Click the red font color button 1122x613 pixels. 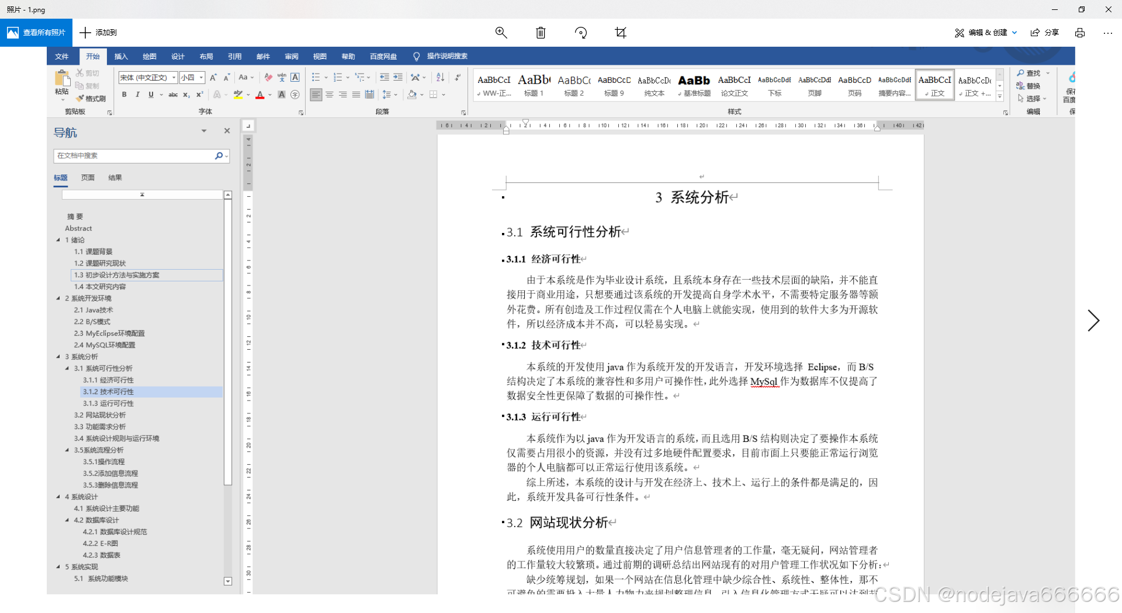pyautogui.click(x=260, y=95)
